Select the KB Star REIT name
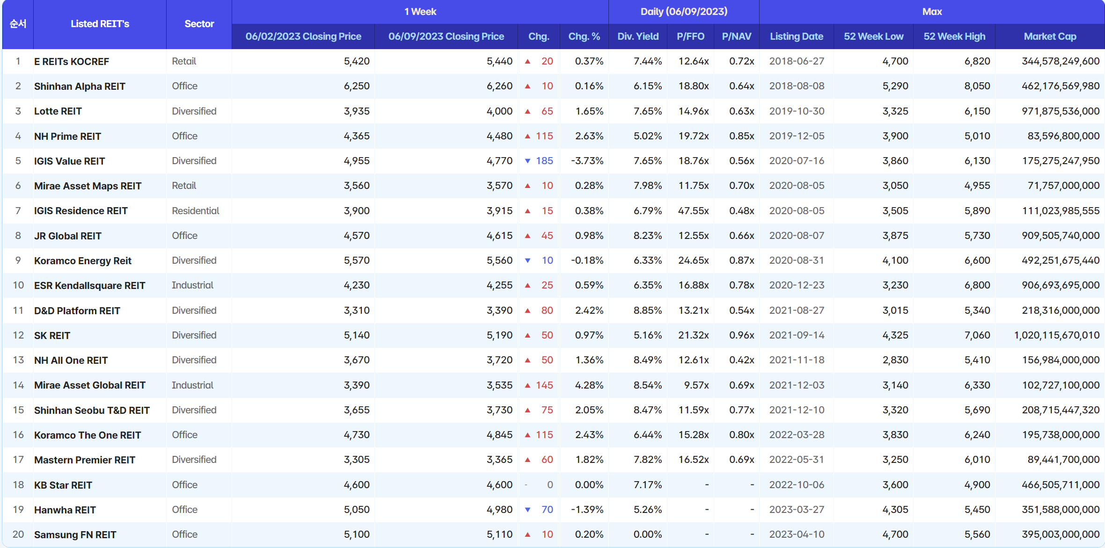1105x548 pixels. [63, 485]
